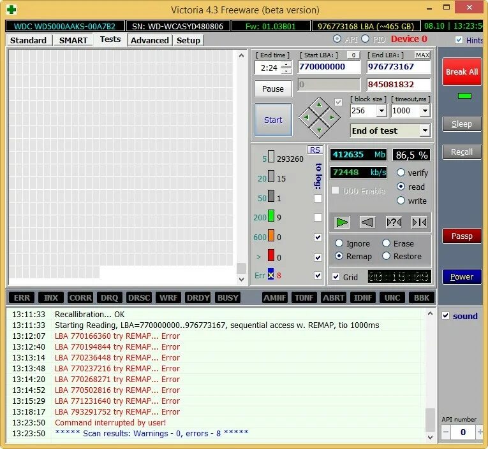This screenshot has width=488, height=449.
Task: Click the up arrow on the navigation diamond
Action: [x=319, y=104]
